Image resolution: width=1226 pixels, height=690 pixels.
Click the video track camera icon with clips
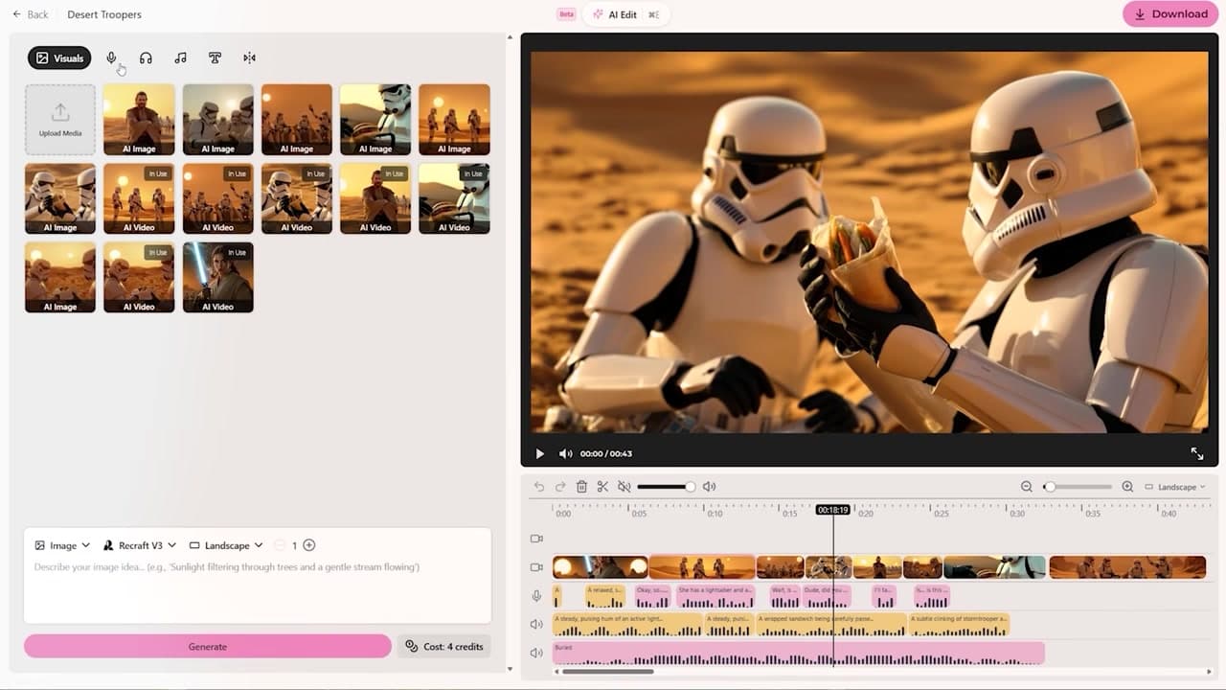click(x=537, y=567)
